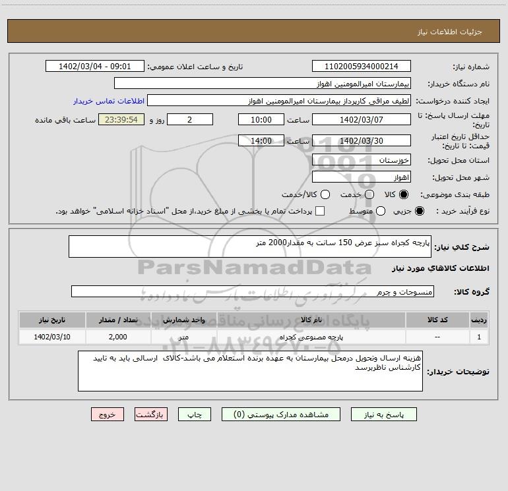The height and width of the screenshot is (491, 508).
Task: Click the quantity cell 2,000
Action: (x=118, y=337)
